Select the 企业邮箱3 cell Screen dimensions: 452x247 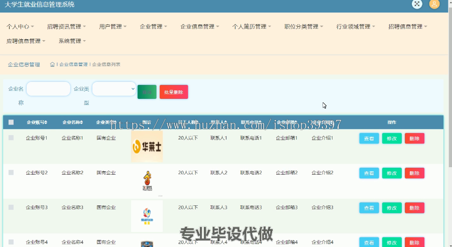287,207
